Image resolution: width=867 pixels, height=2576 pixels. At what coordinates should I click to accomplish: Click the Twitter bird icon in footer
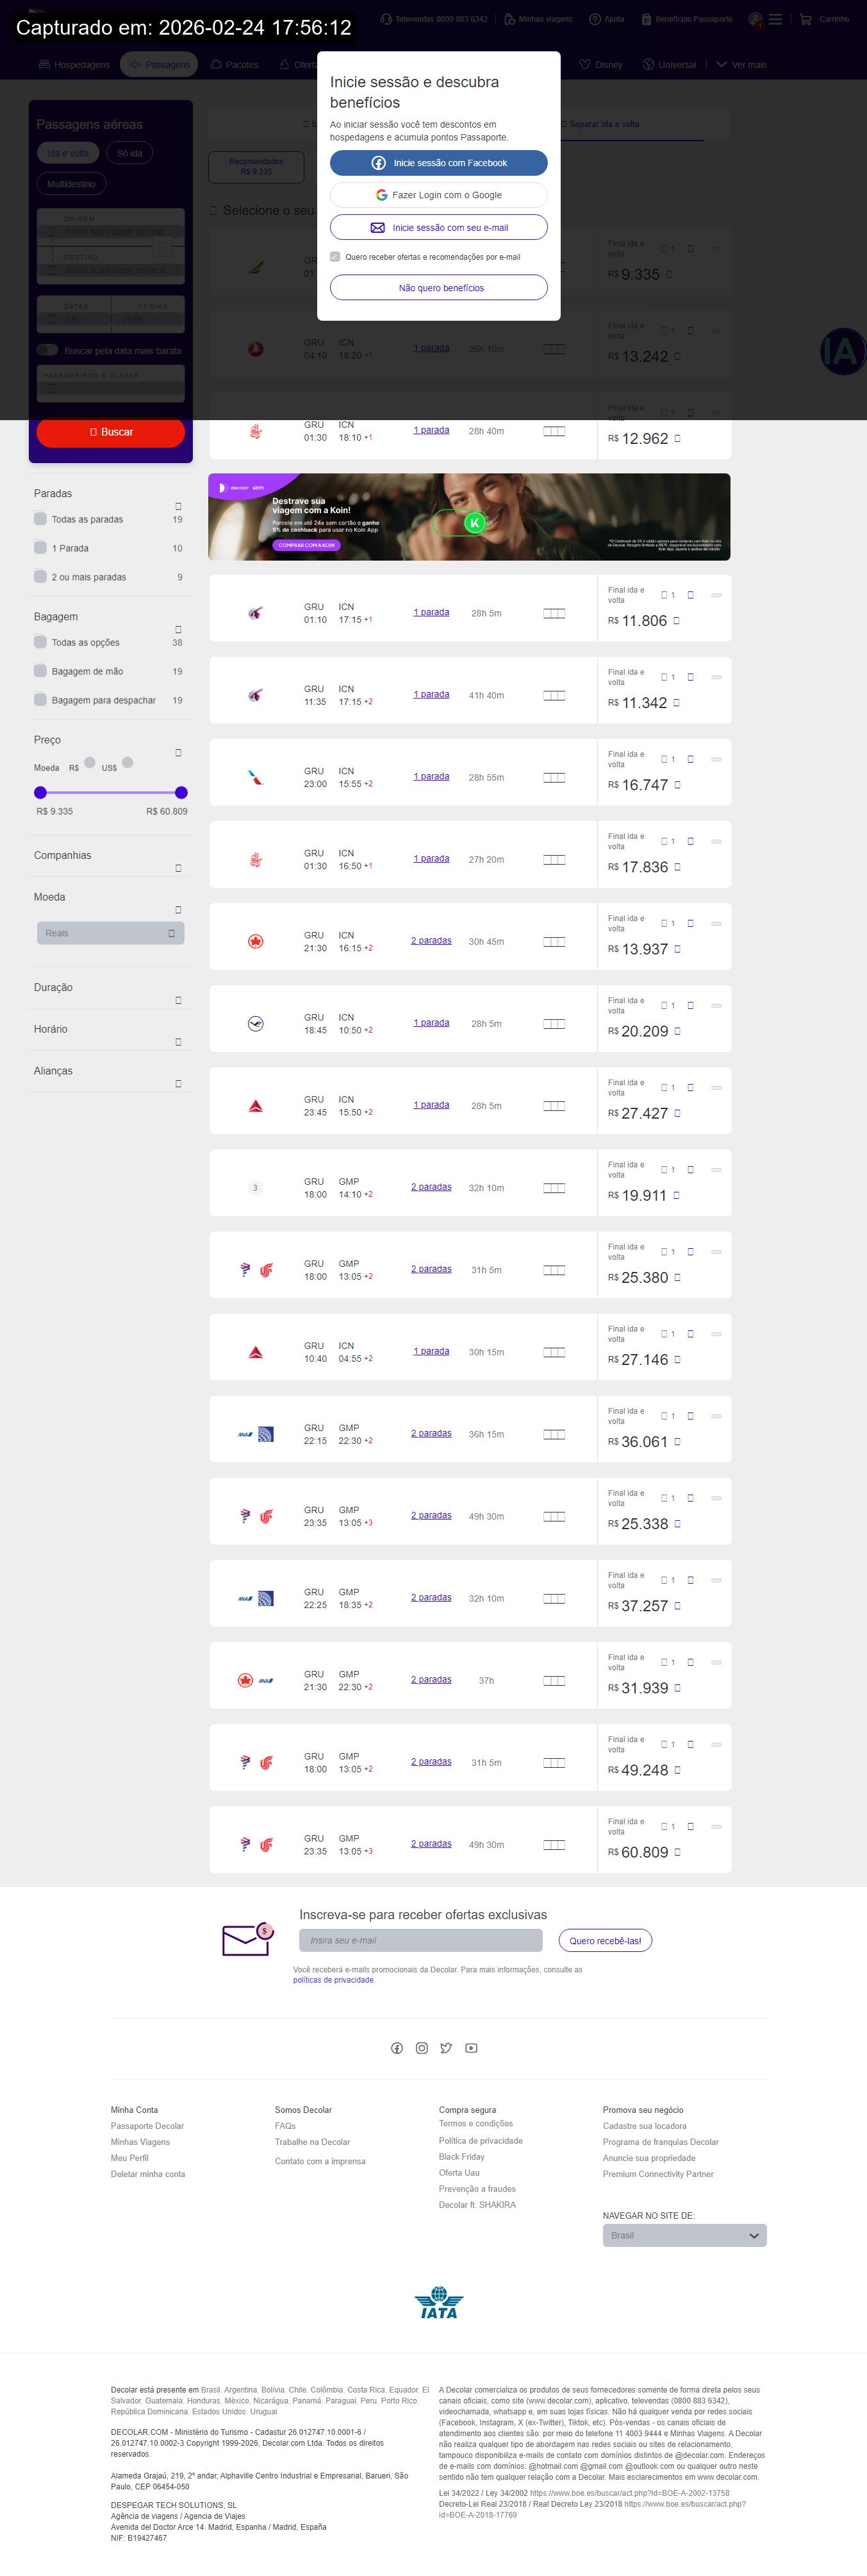[x=447, y=2048]
